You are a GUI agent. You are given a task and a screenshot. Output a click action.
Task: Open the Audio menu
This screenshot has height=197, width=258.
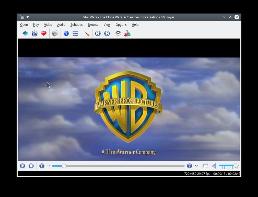coord(61,25)
